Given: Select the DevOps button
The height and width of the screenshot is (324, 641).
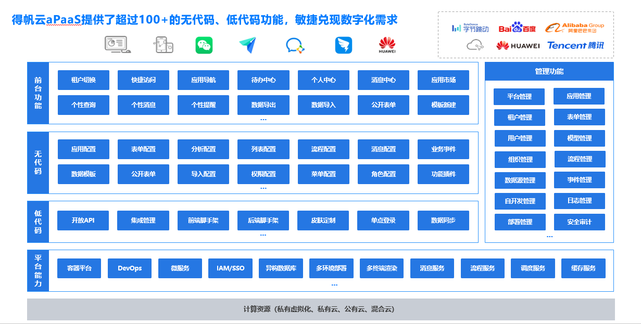Looking at the screenshot, I should pyautogui.click(x=129, y=268).
